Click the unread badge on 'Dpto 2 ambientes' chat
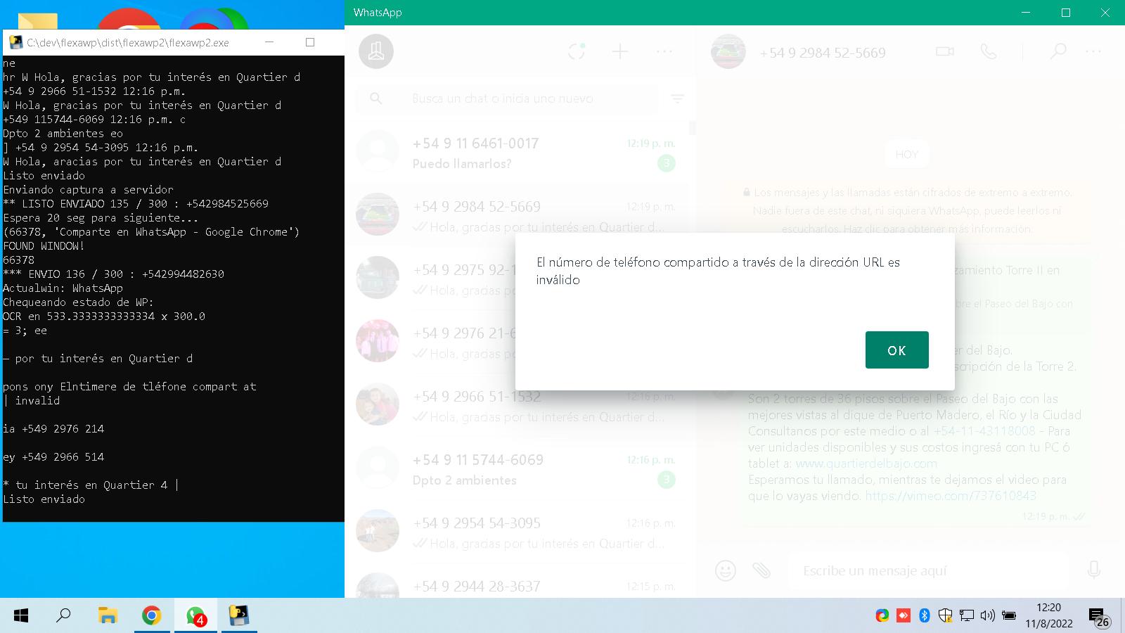The image size is (1125, 633). pos(666,480)
